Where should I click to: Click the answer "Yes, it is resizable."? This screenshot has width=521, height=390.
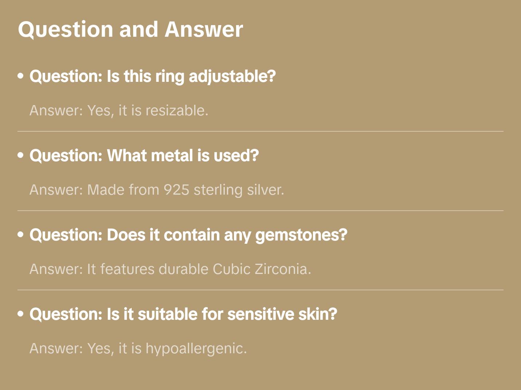[x=119, y=111]
